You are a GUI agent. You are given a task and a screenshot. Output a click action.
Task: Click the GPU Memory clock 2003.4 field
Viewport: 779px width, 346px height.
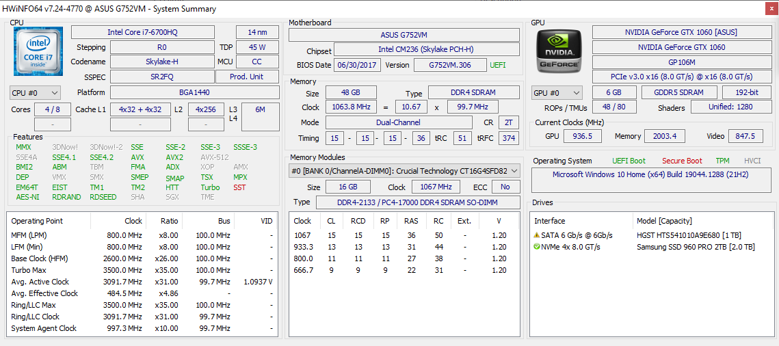pyautogui.click(x=665, y=136)
